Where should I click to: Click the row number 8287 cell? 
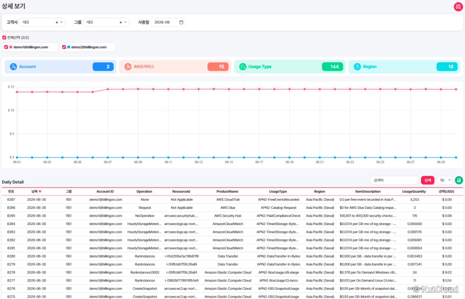tap(11, 200)
